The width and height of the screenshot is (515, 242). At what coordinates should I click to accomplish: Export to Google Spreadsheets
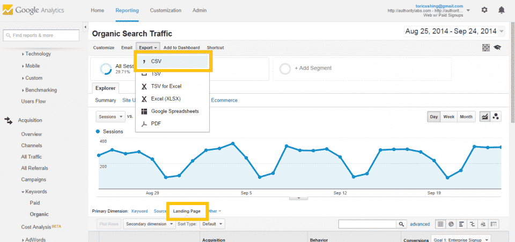[x=172, y=111]
